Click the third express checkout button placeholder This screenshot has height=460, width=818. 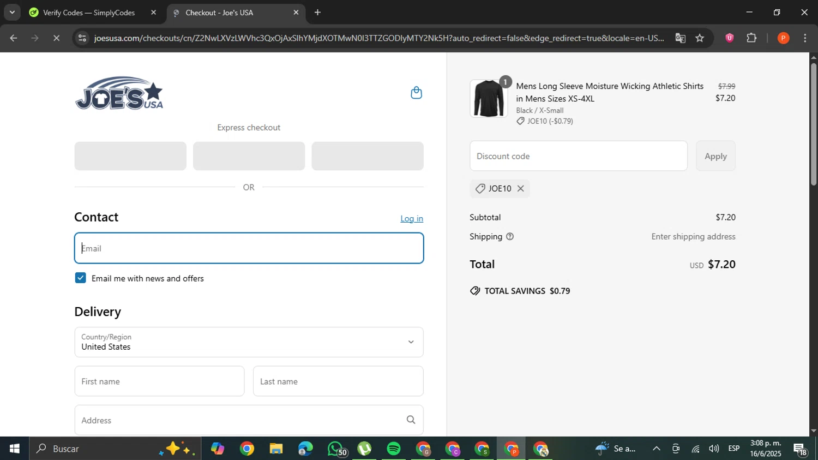click(368, 156)
